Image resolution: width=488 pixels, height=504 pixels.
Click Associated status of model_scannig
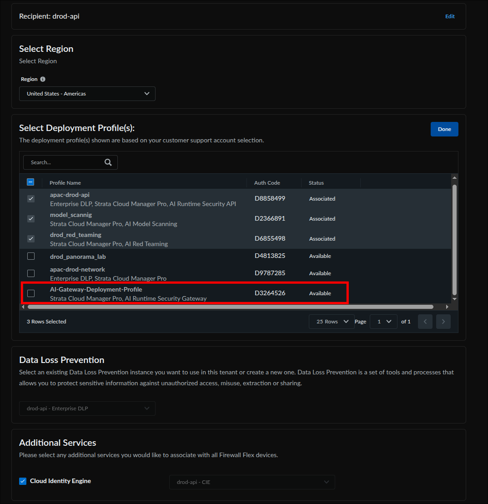click(x=322, y=219)
